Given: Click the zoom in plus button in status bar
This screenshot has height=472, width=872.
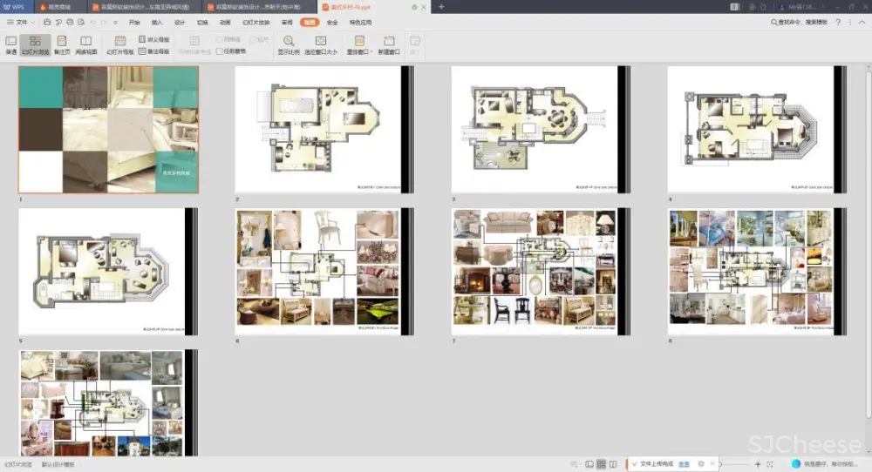Looking at the screenshot, I should tap(758, 464).
